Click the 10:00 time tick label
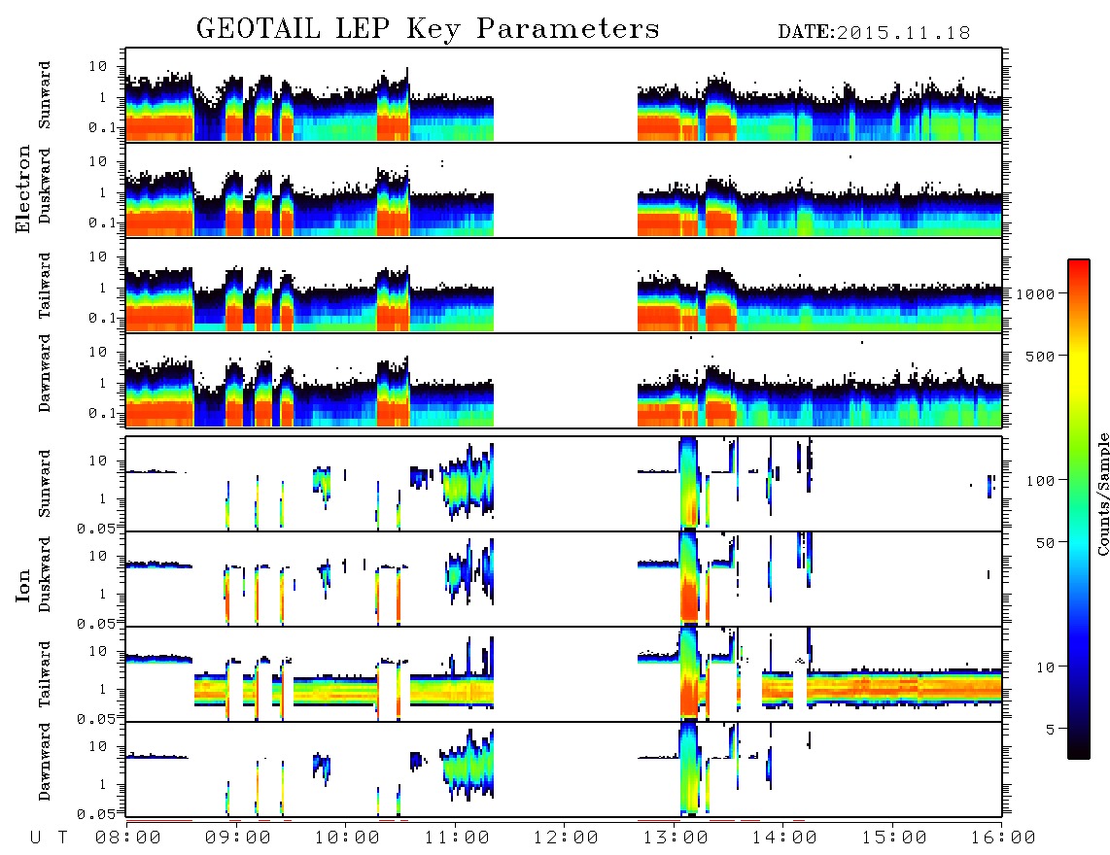The image size is (1110, 855). 347,838
